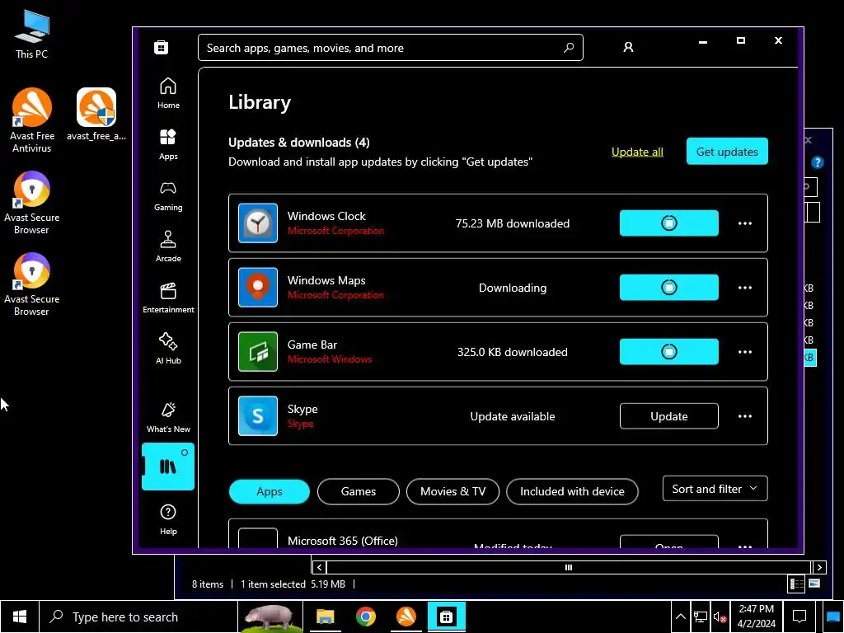This screenshot has width=844, height=633.
Task: Click the muted volume tray icon
Action: 720,617
